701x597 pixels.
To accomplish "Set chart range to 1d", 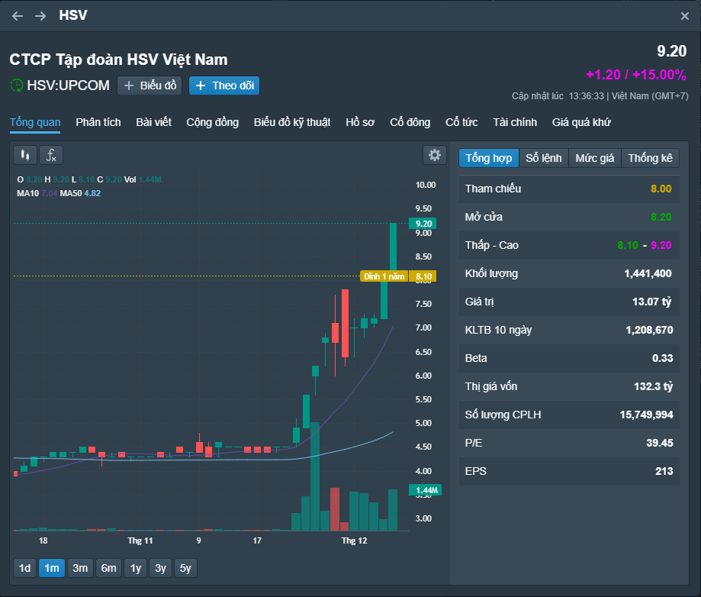I will point(24,568).
